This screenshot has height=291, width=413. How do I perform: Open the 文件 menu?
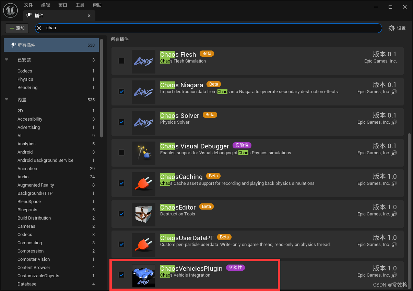tap(28, 5)
